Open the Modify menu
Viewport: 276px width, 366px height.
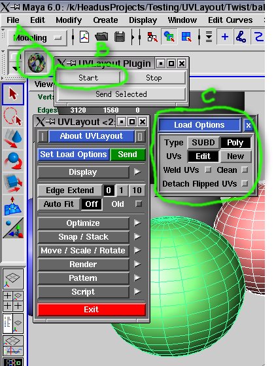[69, 20]
